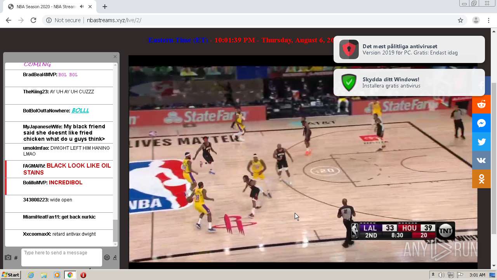
Task: Click the hashtag icon in chat
Action: 16,258
